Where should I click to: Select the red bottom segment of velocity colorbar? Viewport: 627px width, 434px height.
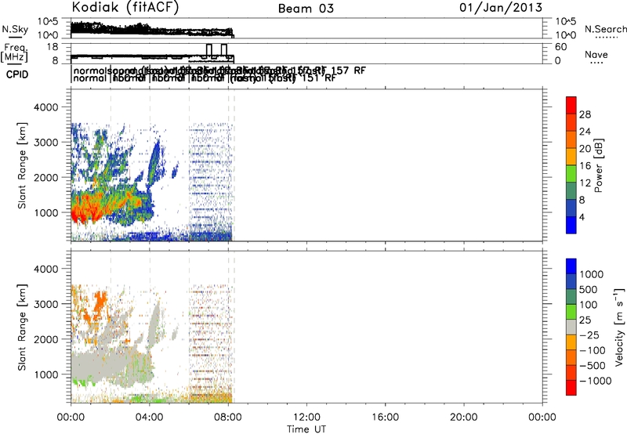(571, 388)
